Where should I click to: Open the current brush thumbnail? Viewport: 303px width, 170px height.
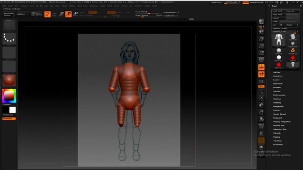(9, 25)
